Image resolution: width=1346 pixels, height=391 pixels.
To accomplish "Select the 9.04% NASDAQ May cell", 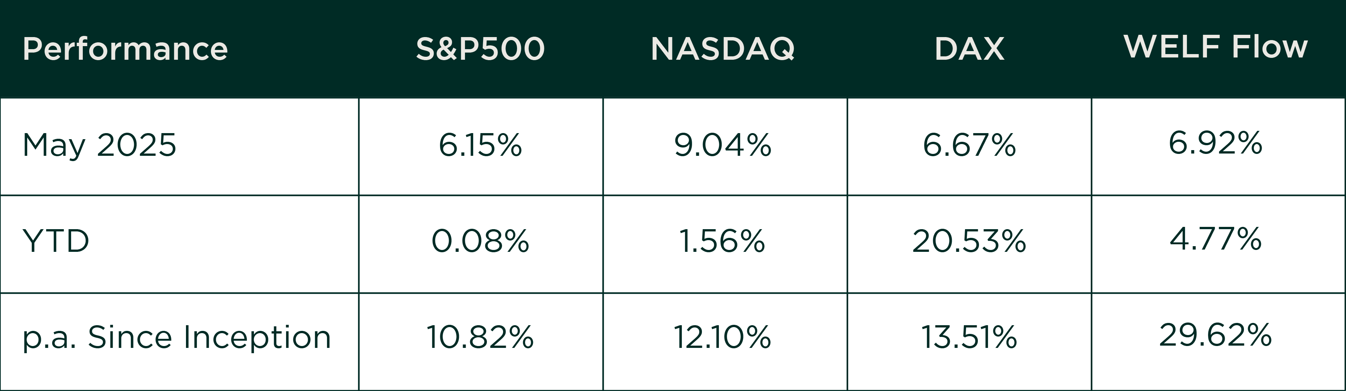I will [x=723, y=145].
